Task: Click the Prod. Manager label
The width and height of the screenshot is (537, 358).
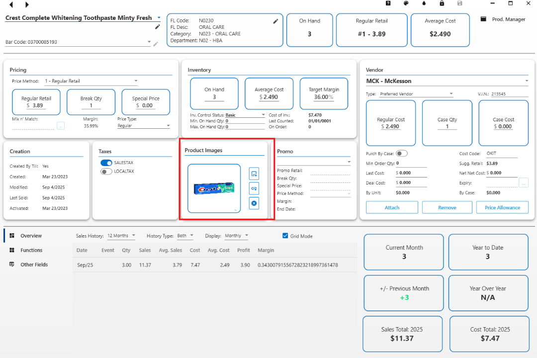Action: pos(509,19)
